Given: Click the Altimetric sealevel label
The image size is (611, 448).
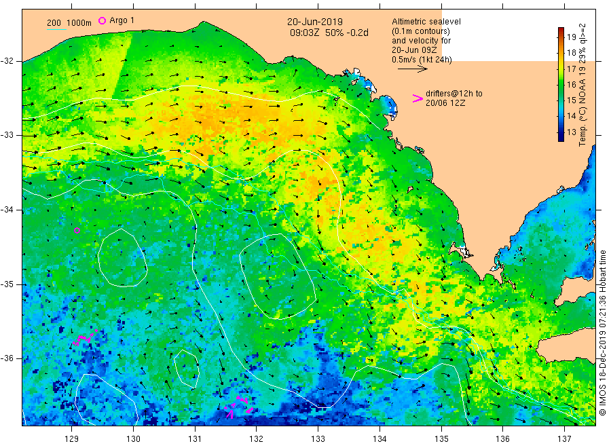Looking at the screenshot, I should pos(426,22).
